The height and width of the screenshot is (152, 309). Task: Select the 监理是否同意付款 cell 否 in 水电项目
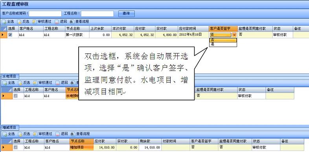[216, 96]
